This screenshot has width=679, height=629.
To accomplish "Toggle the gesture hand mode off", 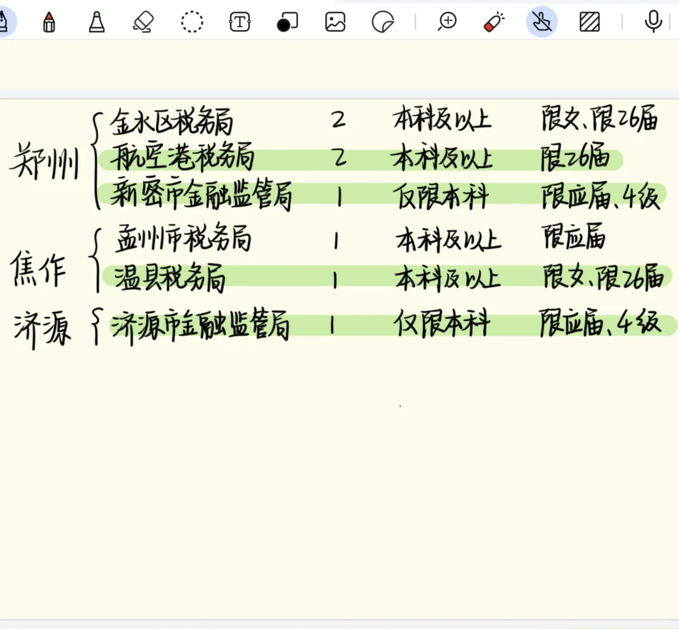I will click(541, 22).
